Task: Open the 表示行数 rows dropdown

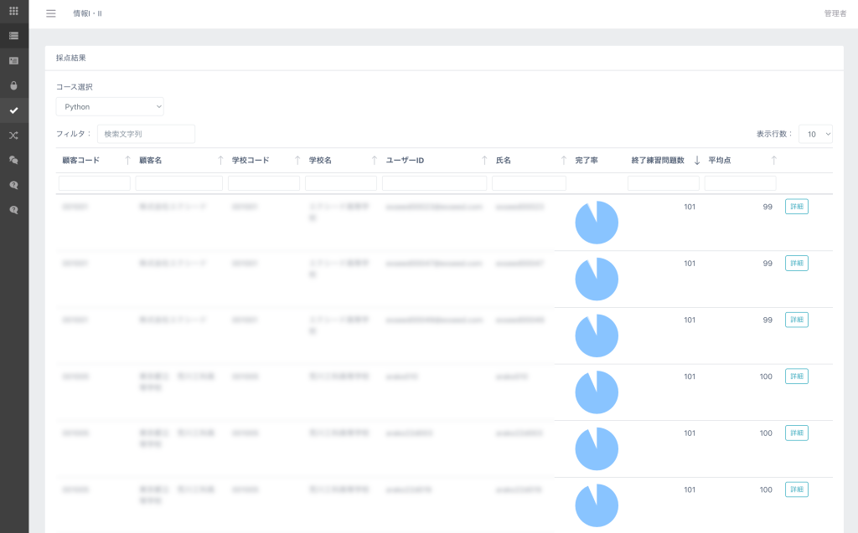Action: click(x=815, y=134)
